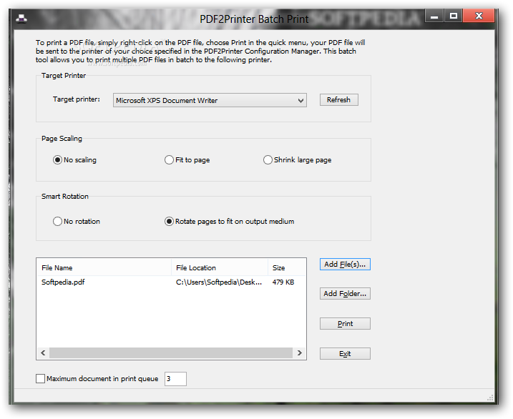
Task: Click the printer app icon in title bar
Action: [21, 19]
